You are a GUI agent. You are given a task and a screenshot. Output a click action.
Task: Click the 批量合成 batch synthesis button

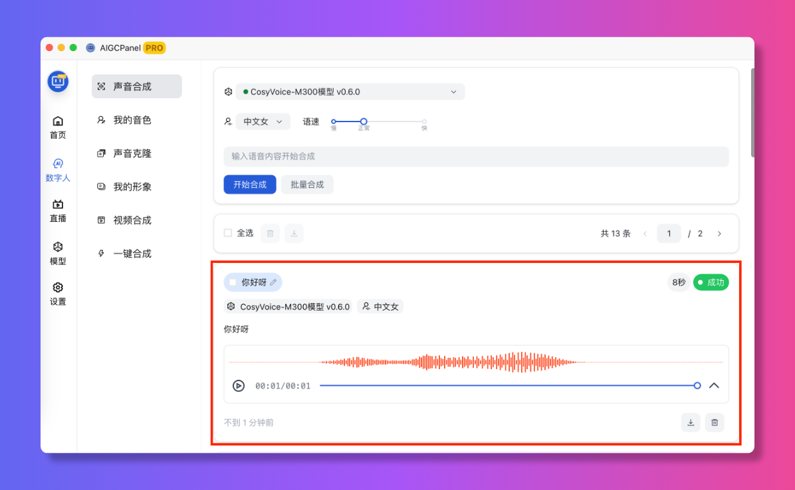click(307, 185)
